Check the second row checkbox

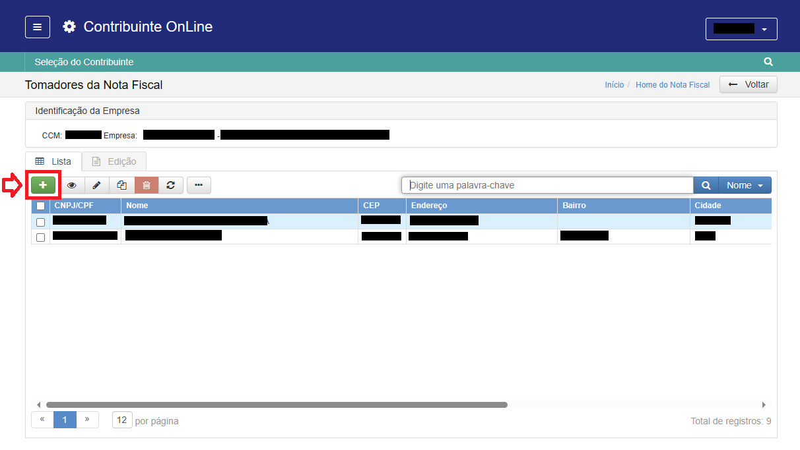click(40, 237)
